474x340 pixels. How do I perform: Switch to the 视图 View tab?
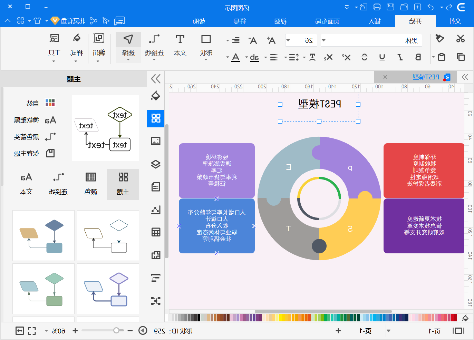pos(280,21)
